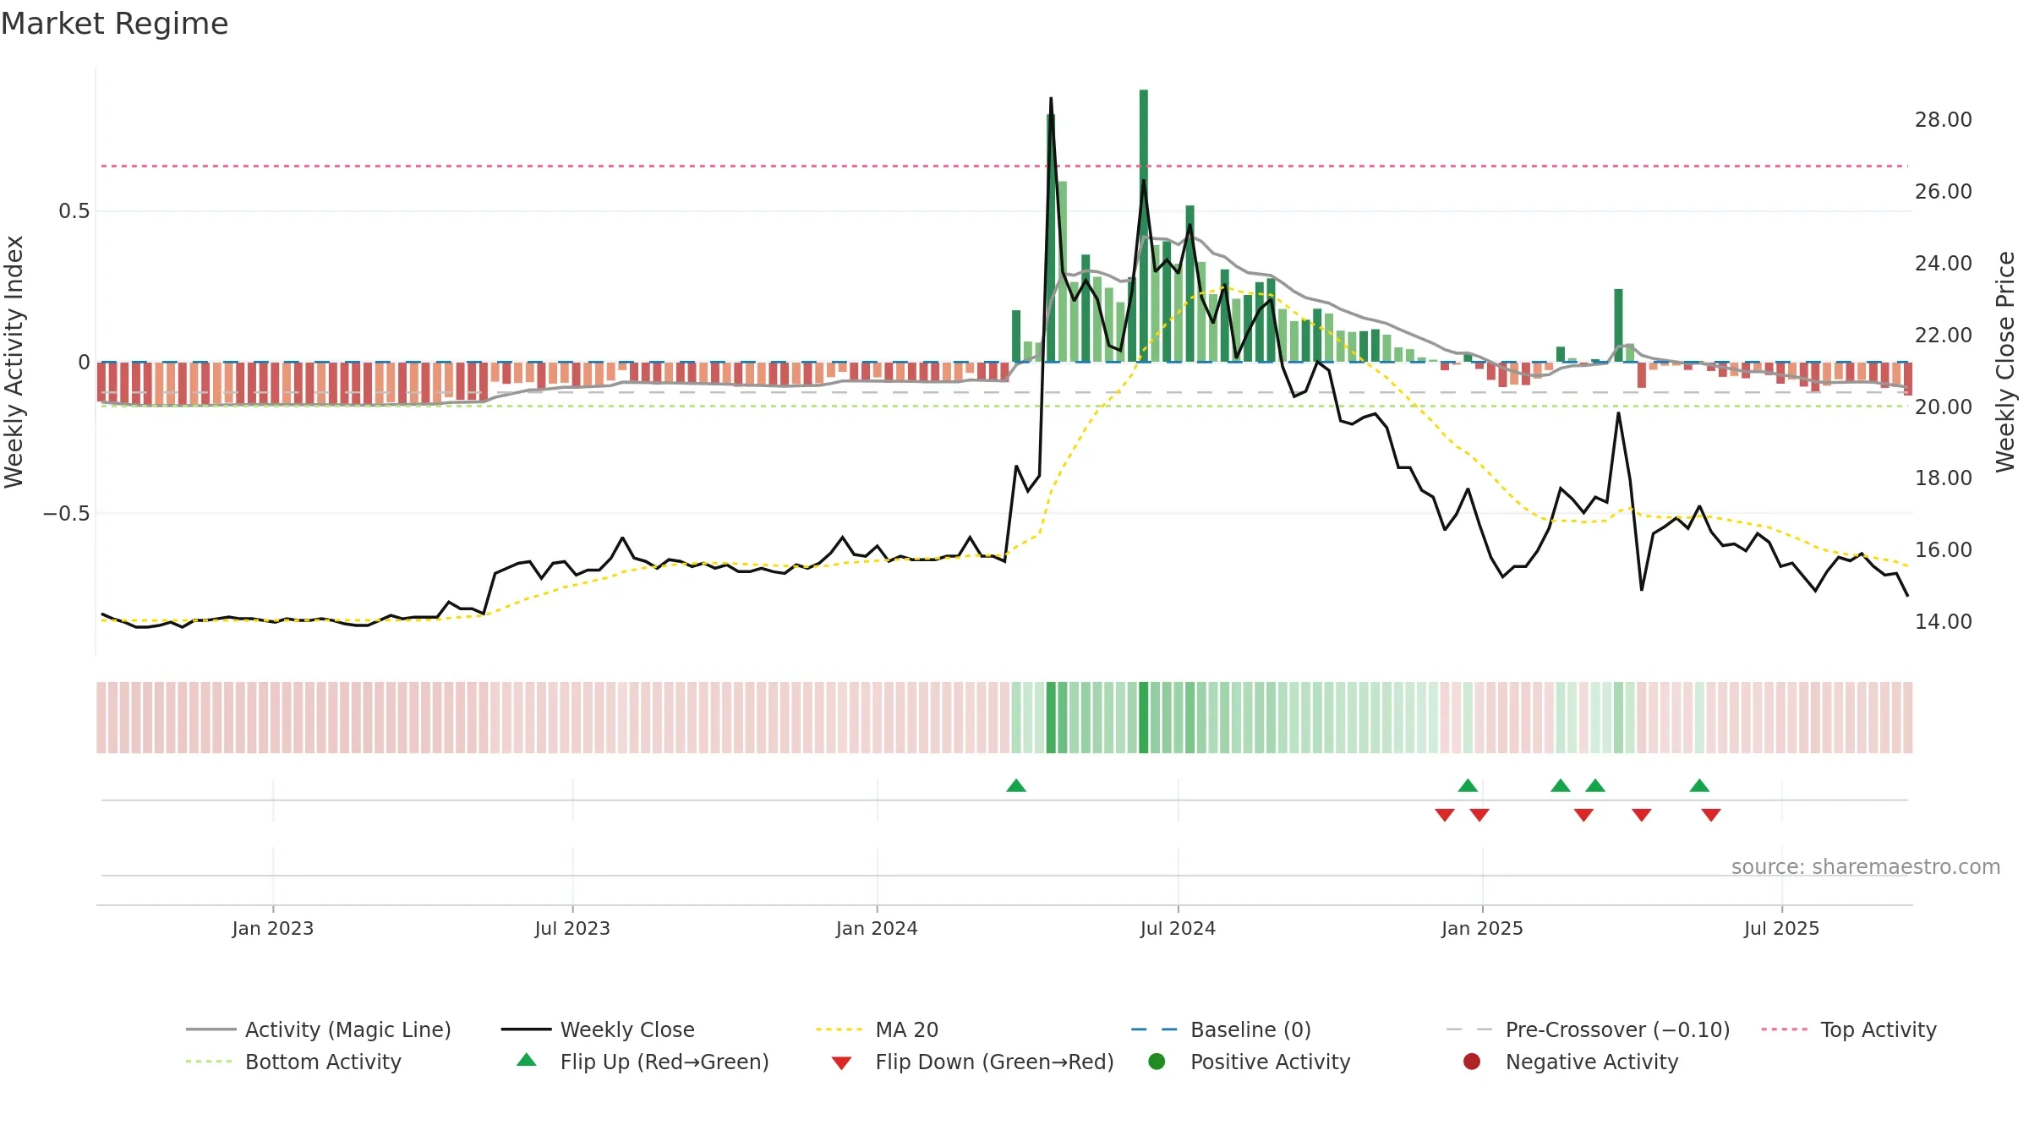
Task: Click the 24.00 price axis value
Action: click(1944, 264)
